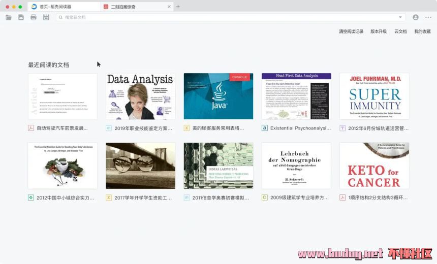The image size is (437, 264).
Task: Open file name Existential Psychoanalysi…
Action: (x=300, y=128)
